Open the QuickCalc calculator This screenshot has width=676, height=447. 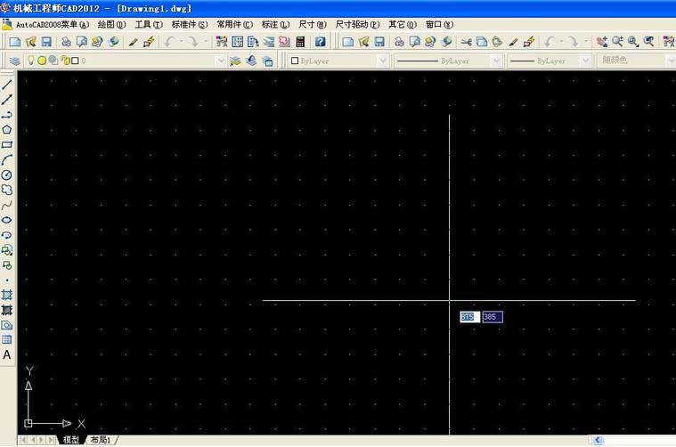tap(300, 42)
